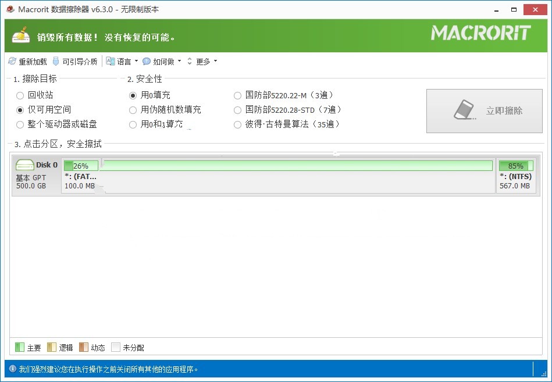Image resolution: width=552 pixels, height=382 pixels.
Task: Minimize the Macrorit window
Action: tap(496, 10)
